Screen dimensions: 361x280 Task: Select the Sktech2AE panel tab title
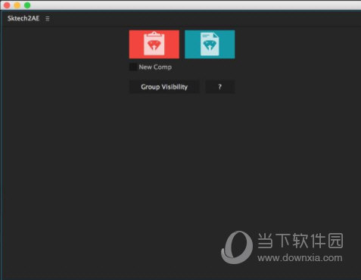[x=23, y=18]
